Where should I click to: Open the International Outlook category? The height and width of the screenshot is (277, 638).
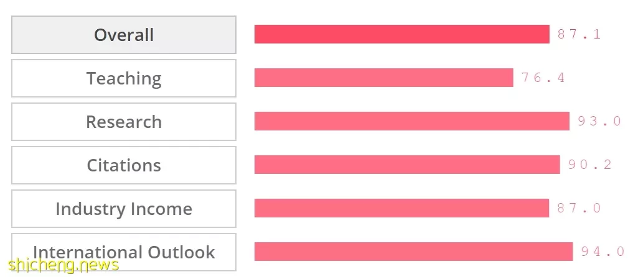click(x=124, y=252)
